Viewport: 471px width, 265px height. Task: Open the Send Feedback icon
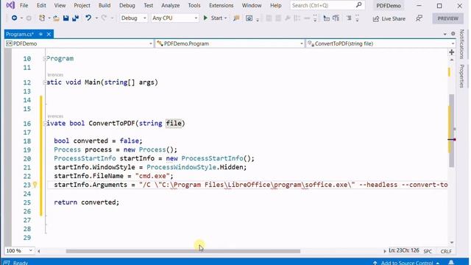(419, 18)
